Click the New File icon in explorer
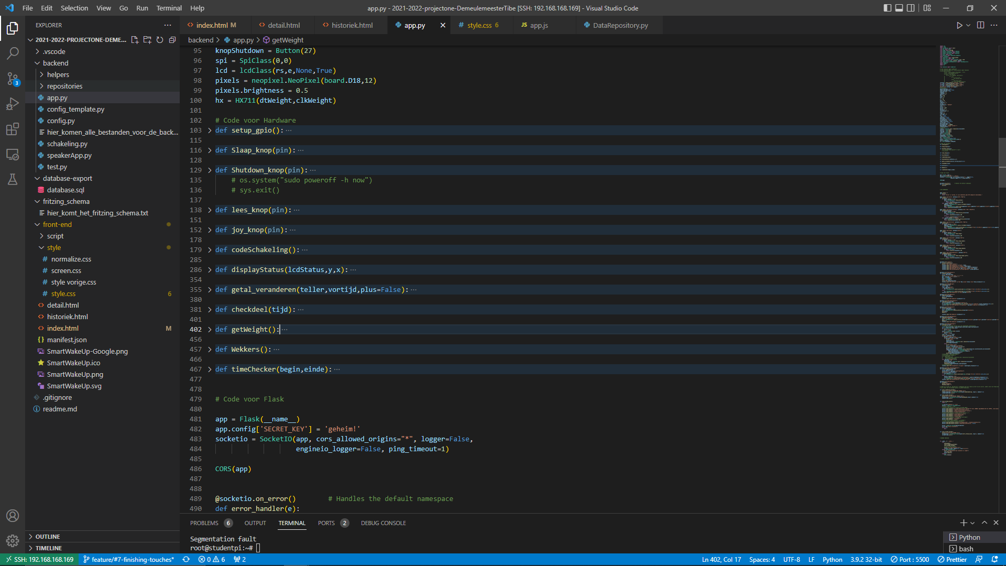Screen dimensions: 1006x566 click(x=135, y=40)
